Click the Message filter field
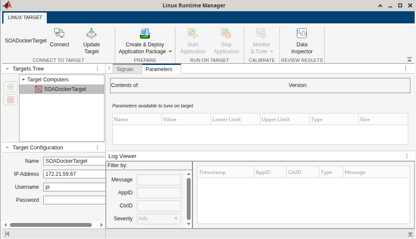The height and width of the screenshot is (239, 416). pos(159,180)
